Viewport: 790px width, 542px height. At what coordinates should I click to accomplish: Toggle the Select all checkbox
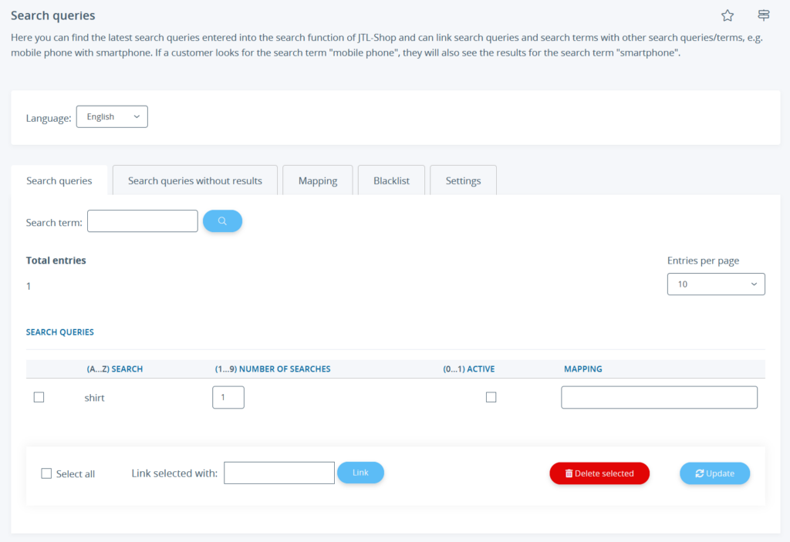coord(46,473)
